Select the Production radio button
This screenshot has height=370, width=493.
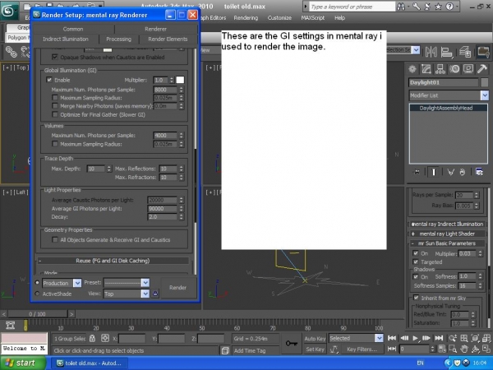(38, 283)
